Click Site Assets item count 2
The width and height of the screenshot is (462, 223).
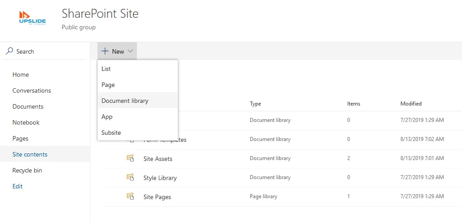click(349, 158)
